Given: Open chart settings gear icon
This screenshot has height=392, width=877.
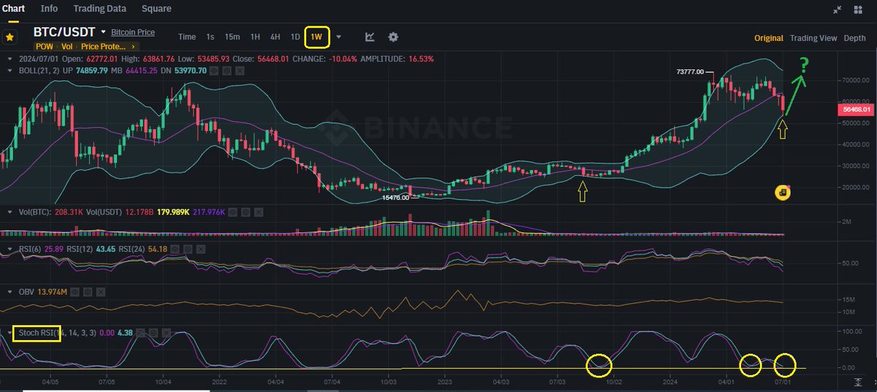Looking at the screenshot, I should (x=393, y=36).
